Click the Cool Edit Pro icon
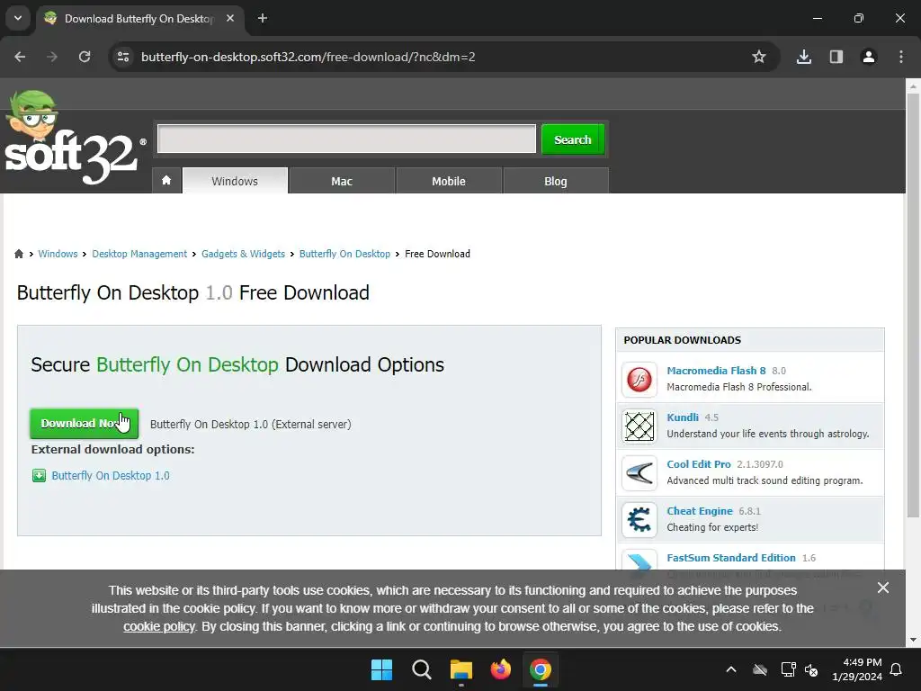The width and height of the screenshot is (921, 691). (x=639, y=473)
